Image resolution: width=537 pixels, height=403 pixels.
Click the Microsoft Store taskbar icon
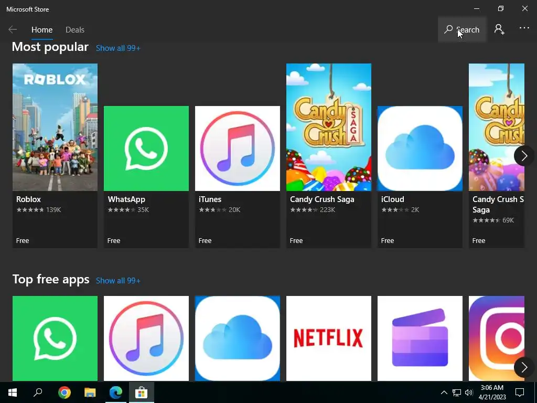[141, 393]
